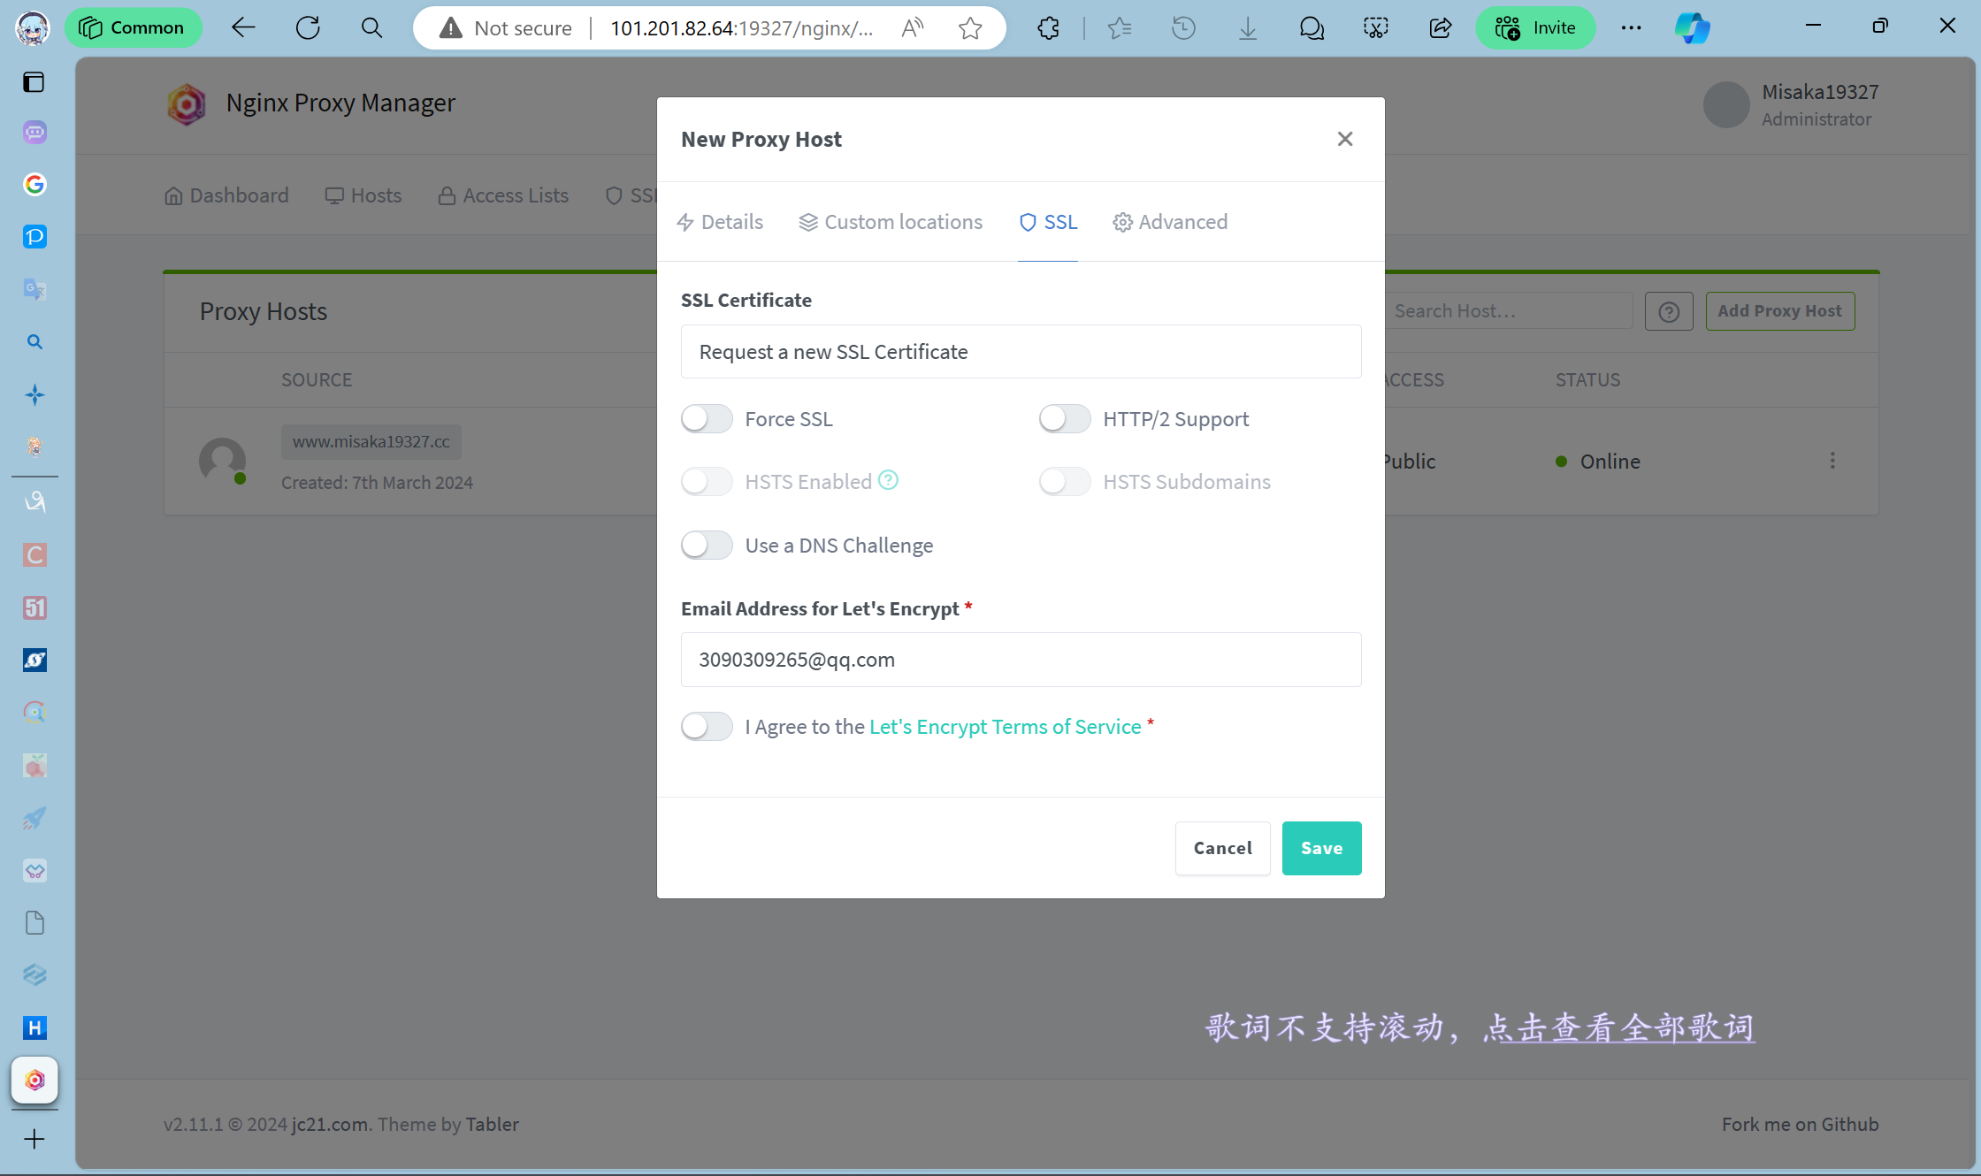
Task: Enable Use a DNS Challenge switch
Action: [707, 545]
